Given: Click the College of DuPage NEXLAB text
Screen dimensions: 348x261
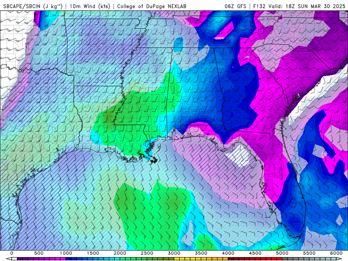Looking at the screenshot, I should click(151, 6).
